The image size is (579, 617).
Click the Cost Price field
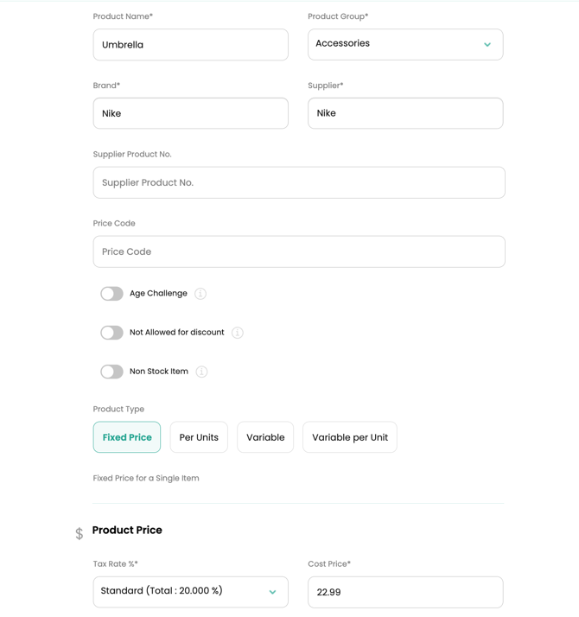[404, 592]
